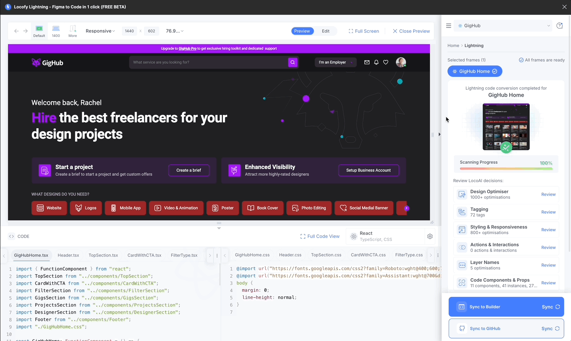571x341 pixels.
Task: Click the Actions & Interactions icon
Action: 462,247
